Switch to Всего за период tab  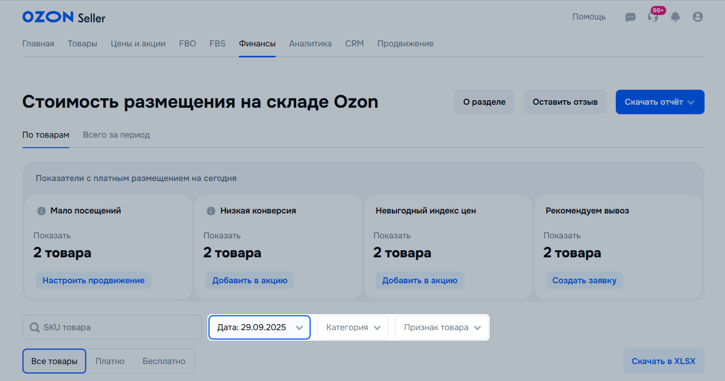pos(116,135)
